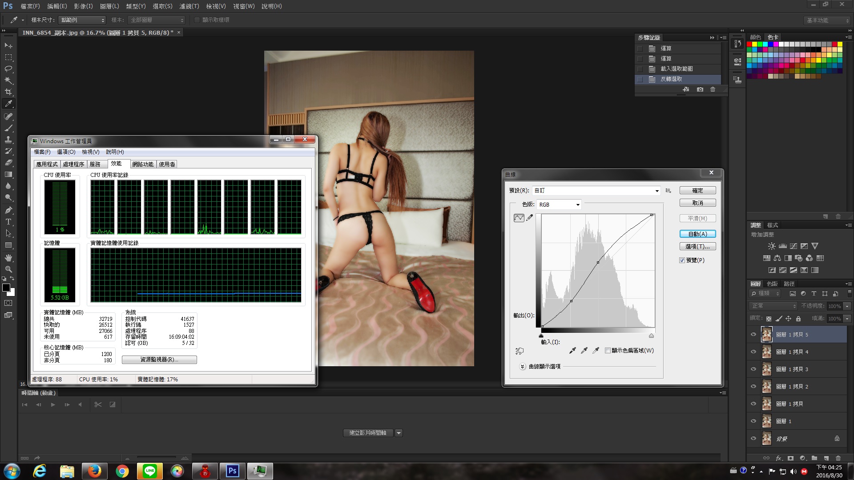Hide layer 圖層 1 拷貝 4 visibility eye
This screenshot has height=480, width=854.
pos(753,352)
